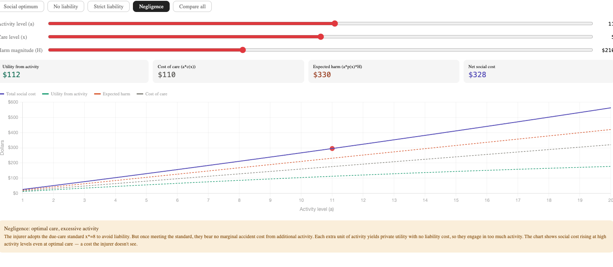Open the Strict liability tab
613x267 pixels.
108,7
